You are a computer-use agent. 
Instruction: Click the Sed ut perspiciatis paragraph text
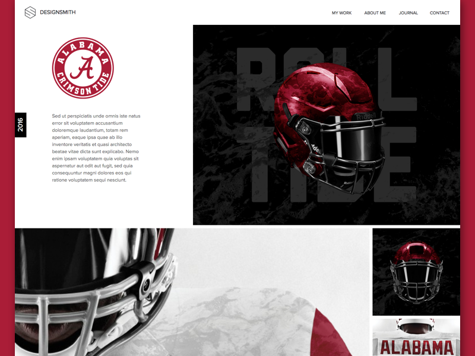96,148
